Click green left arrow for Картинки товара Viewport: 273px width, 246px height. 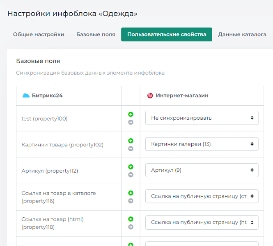(131, 141)
